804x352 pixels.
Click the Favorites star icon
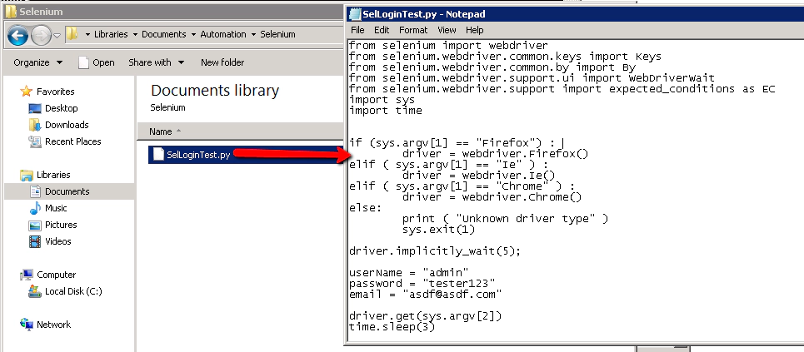pos(26,92)
